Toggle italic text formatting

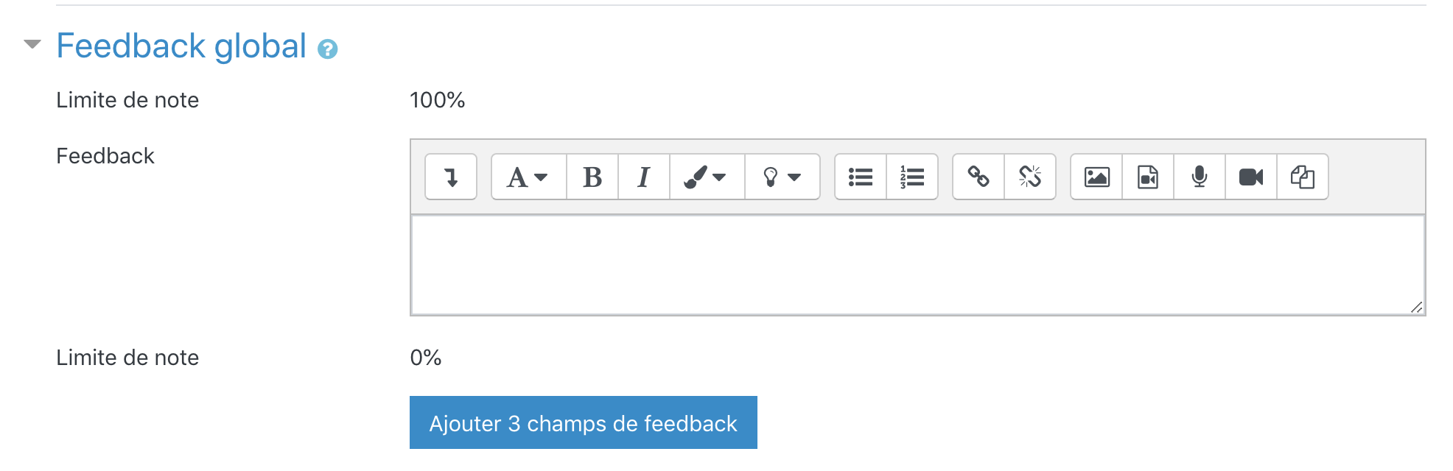click(644, 177)
